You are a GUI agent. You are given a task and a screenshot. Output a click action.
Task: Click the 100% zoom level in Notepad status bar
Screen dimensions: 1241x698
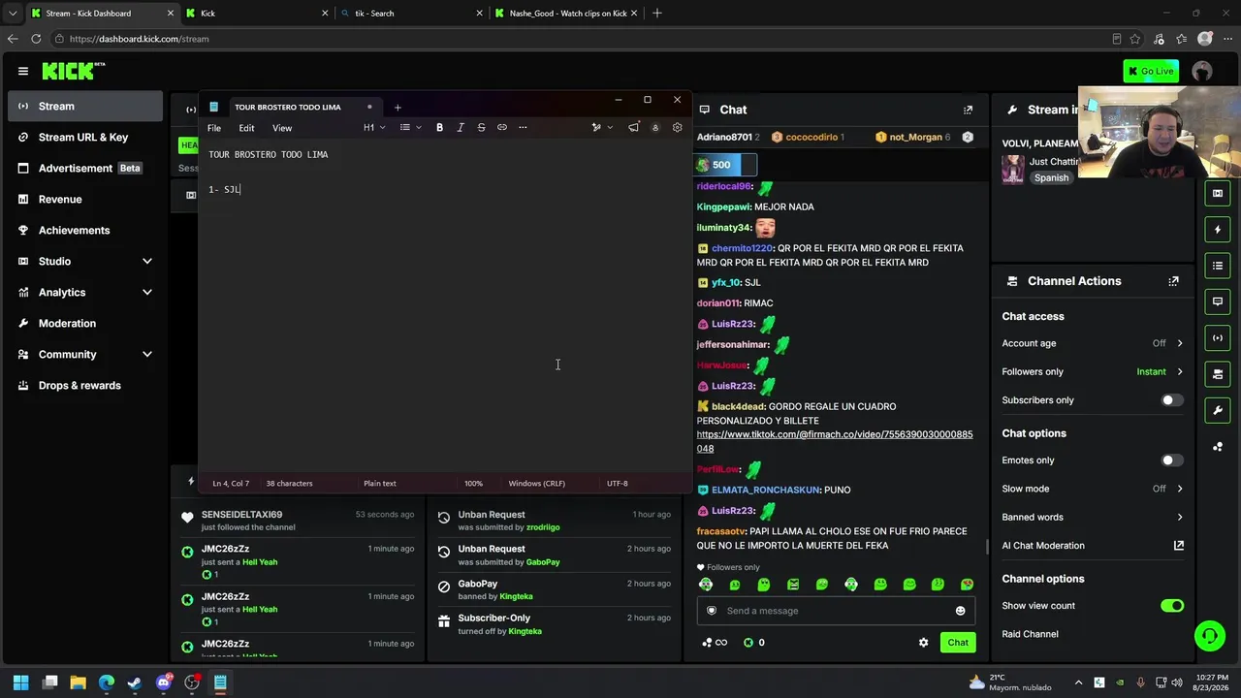coord(473,483)
